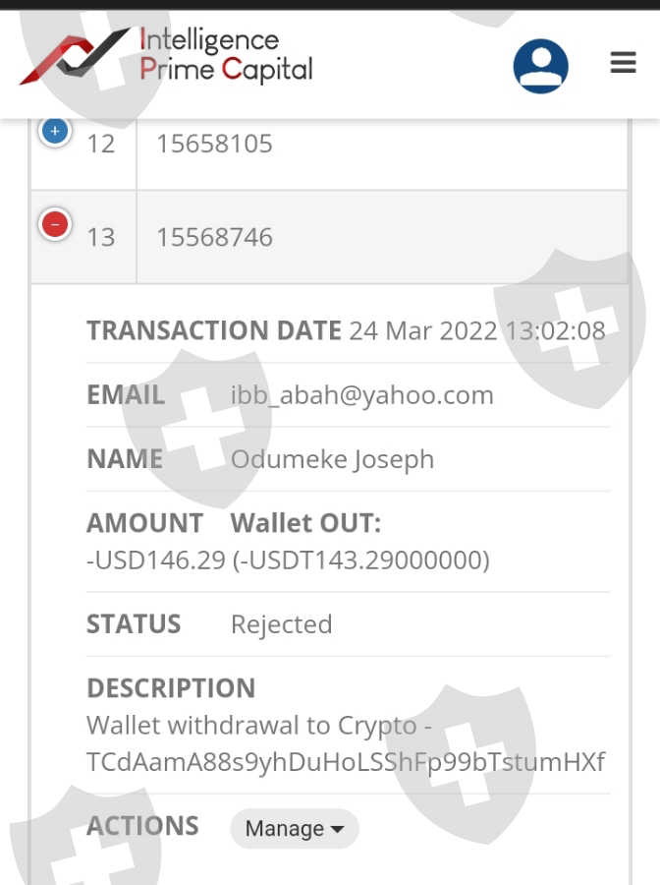Collapse row 13 with the red minus

[55, 224]
